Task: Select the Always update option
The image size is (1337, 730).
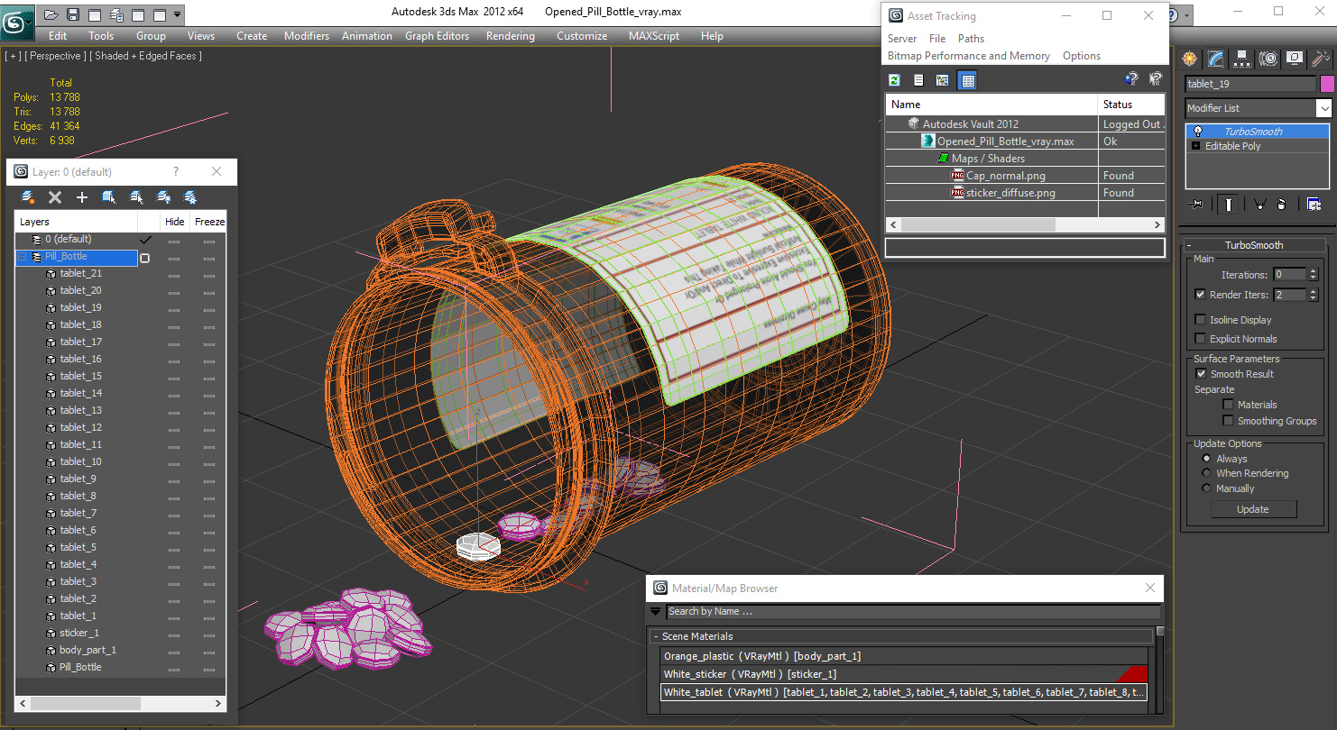Action: click(1206, 459)
